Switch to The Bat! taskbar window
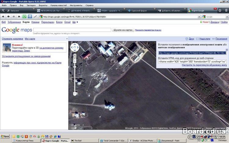The height and width of the screenshot is (143, 229). pyautogui.click(x=85, y=141)
